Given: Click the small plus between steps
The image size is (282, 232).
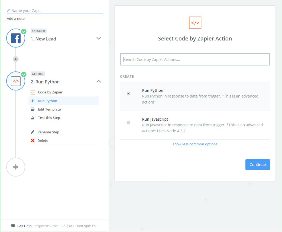Looking at the screenshot, I should click(x=16, y=59).
